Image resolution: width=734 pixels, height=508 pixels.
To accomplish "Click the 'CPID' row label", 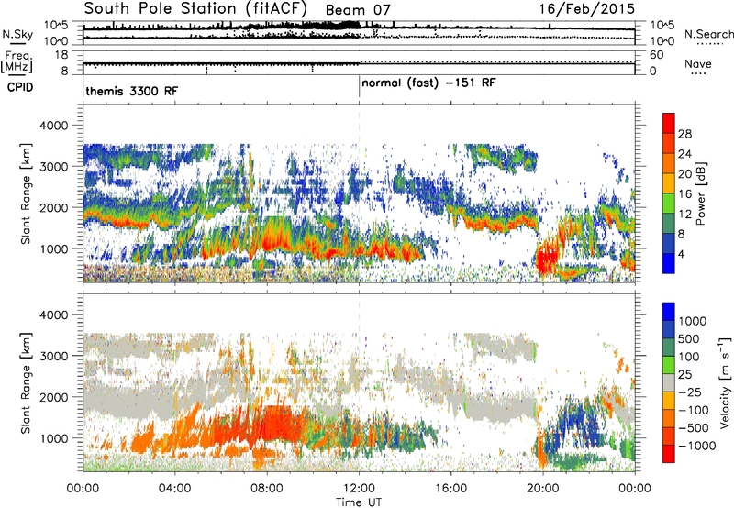I will [20, 87].
